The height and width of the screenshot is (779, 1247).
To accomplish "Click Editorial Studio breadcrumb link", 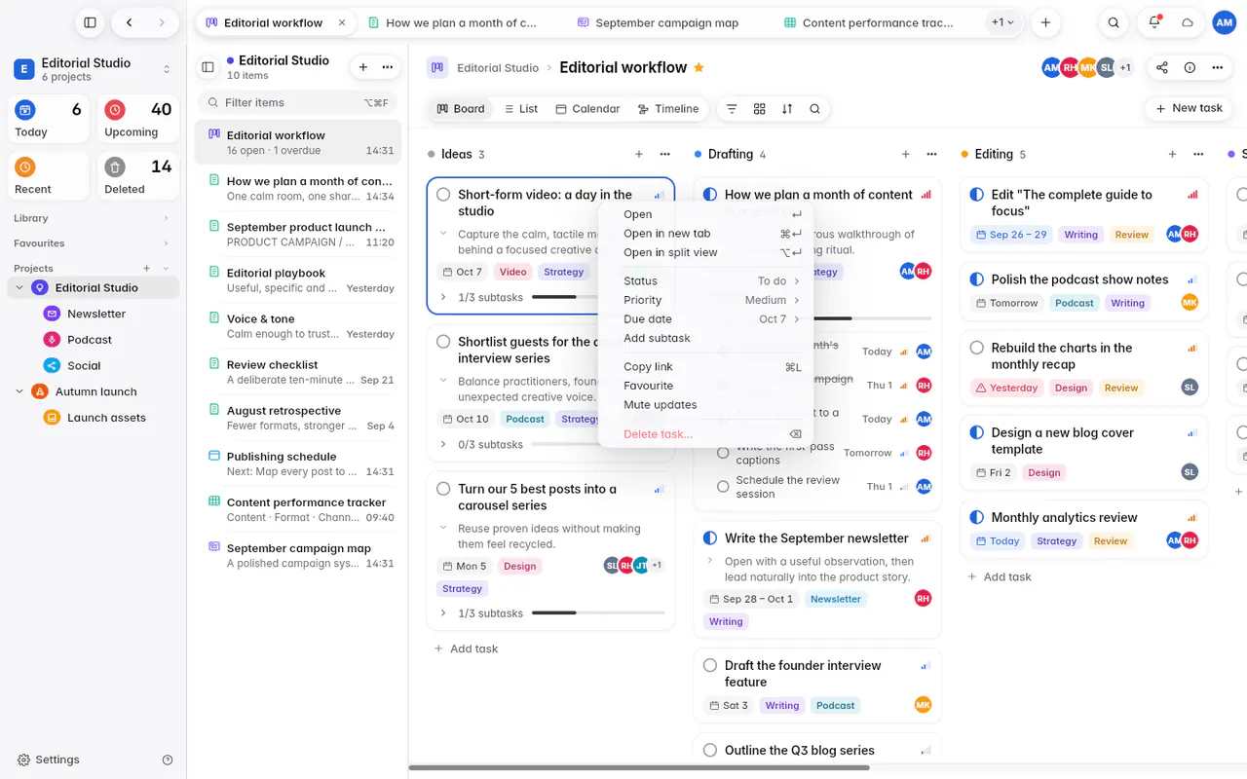I will 498,68.
